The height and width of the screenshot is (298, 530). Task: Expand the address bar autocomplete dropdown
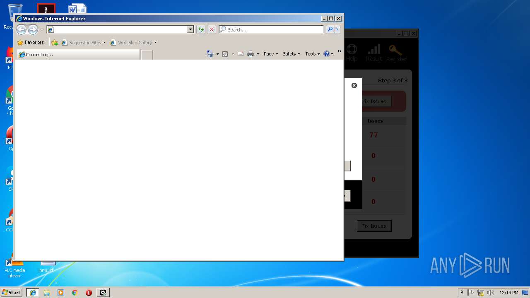[x=190, y=29]
